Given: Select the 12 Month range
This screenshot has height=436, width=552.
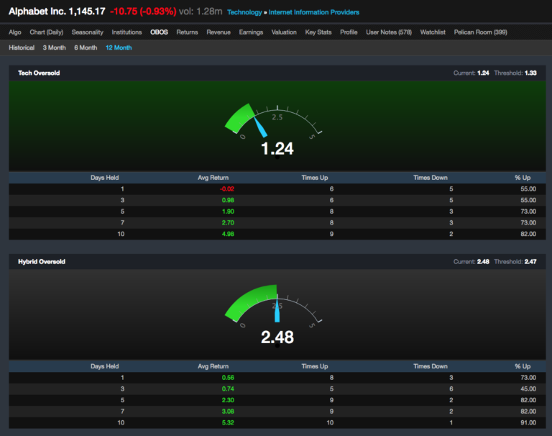Looking at the screenshot, I should pyautogui.click(x=119, y=47).
